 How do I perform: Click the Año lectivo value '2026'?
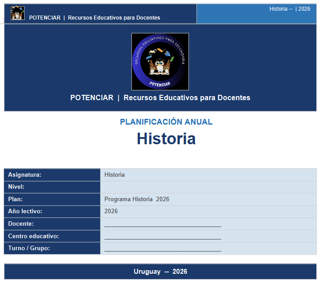coord(111,211)
